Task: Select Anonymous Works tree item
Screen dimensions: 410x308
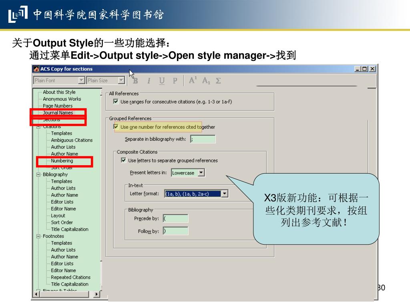Action: tap(62, 99)
